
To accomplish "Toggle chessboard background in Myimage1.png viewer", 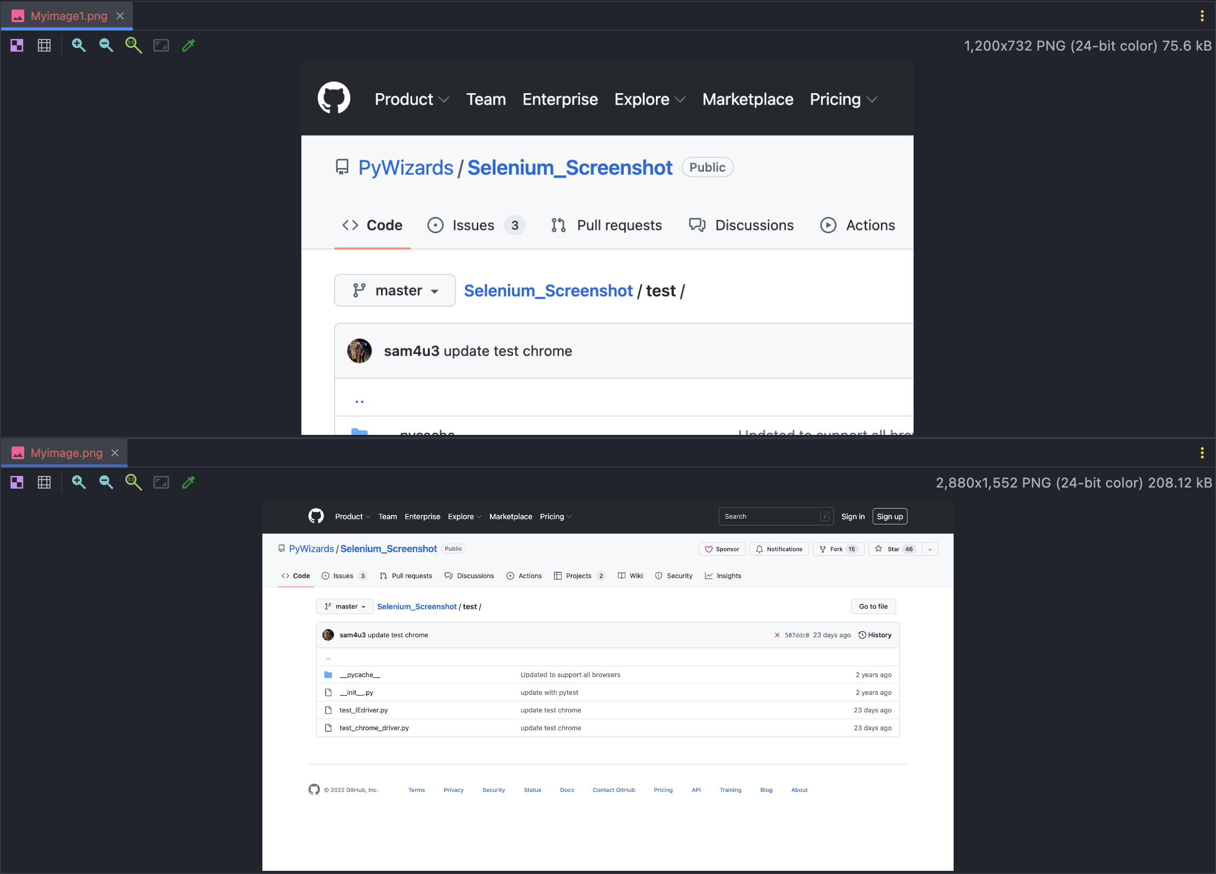I will [17, 46].
